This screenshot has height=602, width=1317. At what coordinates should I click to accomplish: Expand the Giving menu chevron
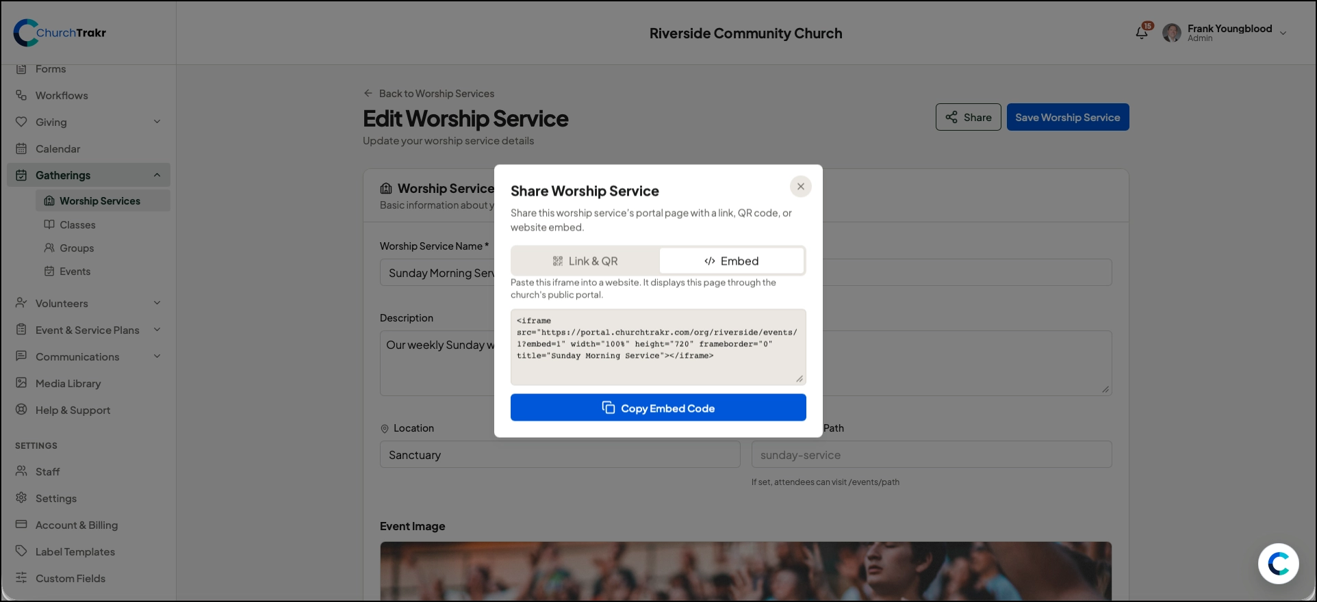157,122
